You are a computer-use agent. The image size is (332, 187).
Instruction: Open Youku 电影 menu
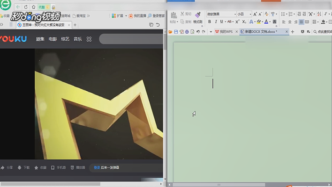click(x=53, y=39)
